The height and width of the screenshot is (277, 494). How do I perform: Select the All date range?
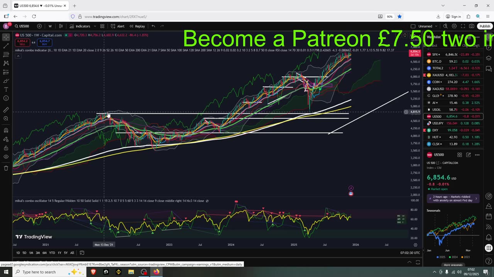tap(72, 253)
